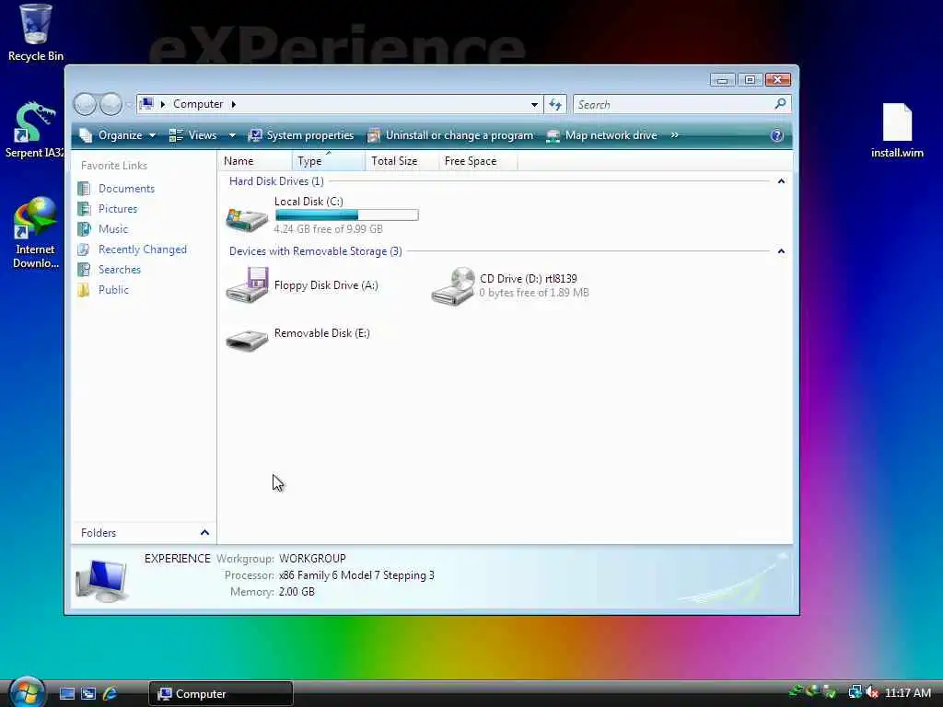
Task: Click Map network drive
Action: click(x=602, y=135)
